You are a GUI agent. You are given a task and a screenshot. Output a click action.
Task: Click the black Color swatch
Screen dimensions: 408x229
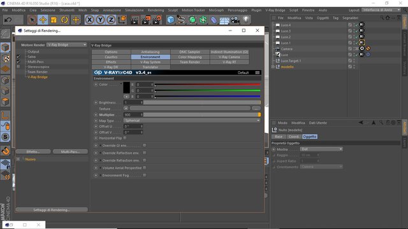(x=126, y=88)
